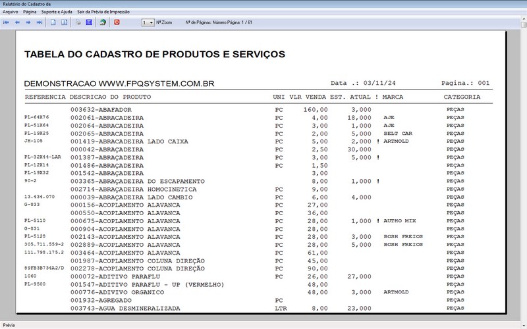The width and height of the screenshot is (527, 329).
Task: Open the Suporte e Ajuda menu
Action: coord(57,12)
